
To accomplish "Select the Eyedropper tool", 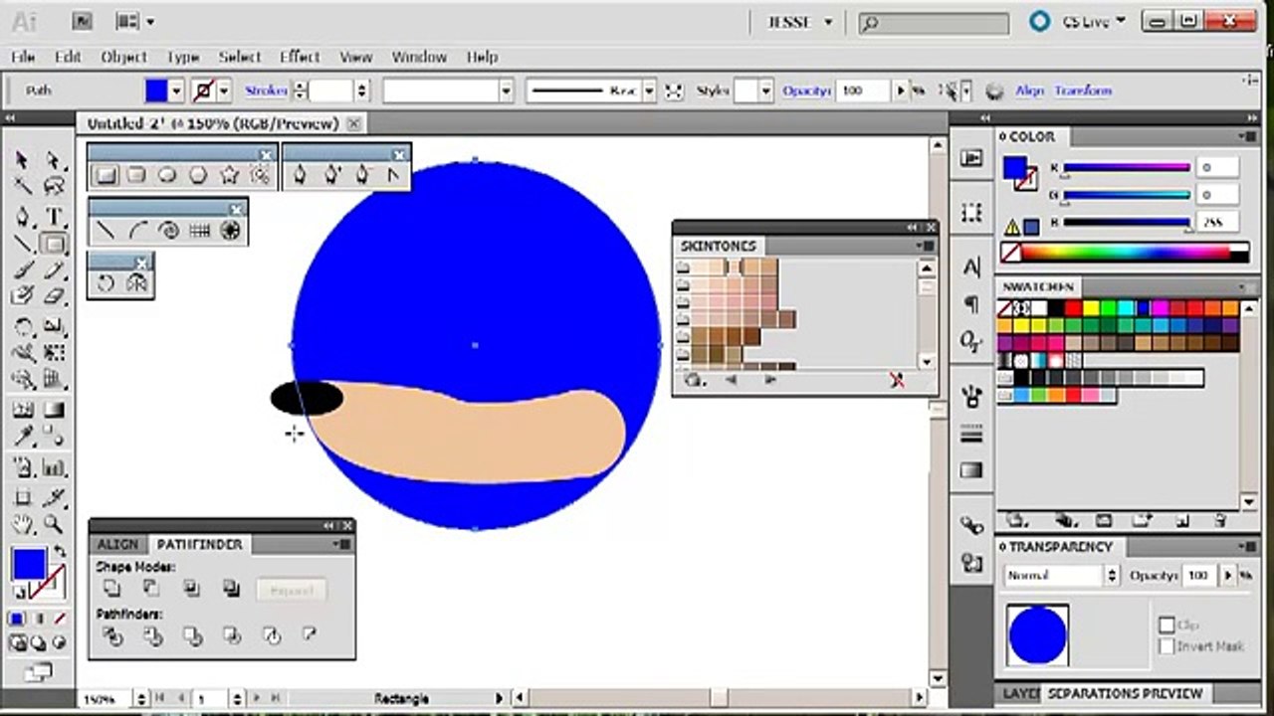I will point(23,436).
